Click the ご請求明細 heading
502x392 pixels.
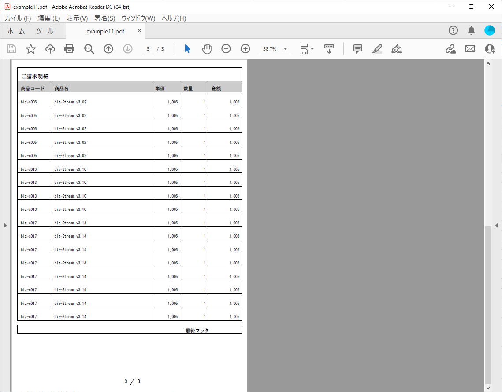[34, 76]
